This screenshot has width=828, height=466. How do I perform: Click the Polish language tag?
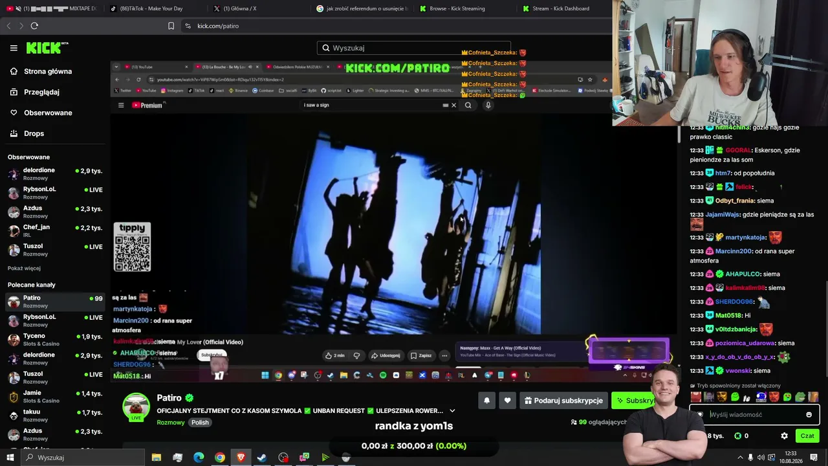(200, 423)
